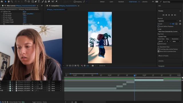Viewport: 183px width, 103px height.
Task: Uncheck Move time to preview time
Action: [158, 51]
